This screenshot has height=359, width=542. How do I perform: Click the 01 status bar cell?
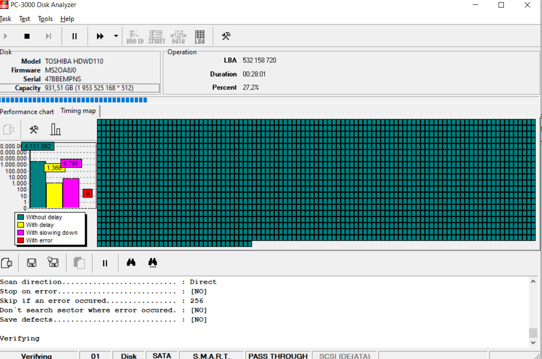[95, 355]
